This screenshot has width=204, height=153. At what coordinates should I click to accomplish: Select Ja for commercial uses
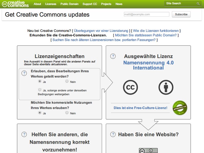[x=40, y=113]
